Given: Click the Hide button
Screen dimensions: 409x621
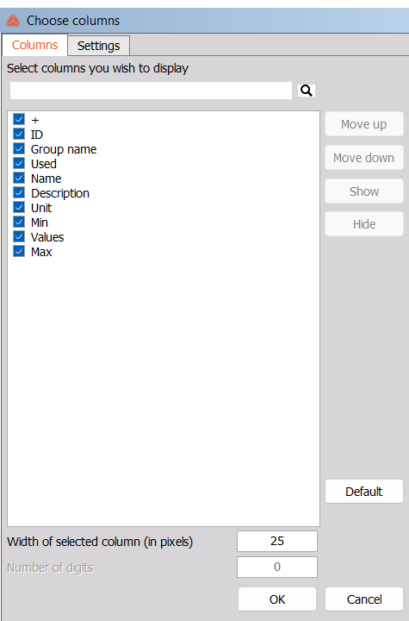Looking at the screenshot, I should [364, 224].
